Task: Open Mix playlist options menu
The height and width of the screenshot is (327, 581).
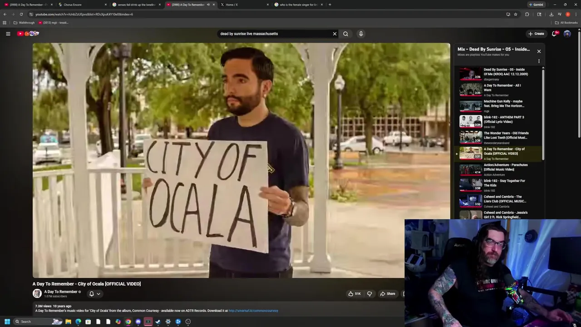Action: tap(539, 61)
